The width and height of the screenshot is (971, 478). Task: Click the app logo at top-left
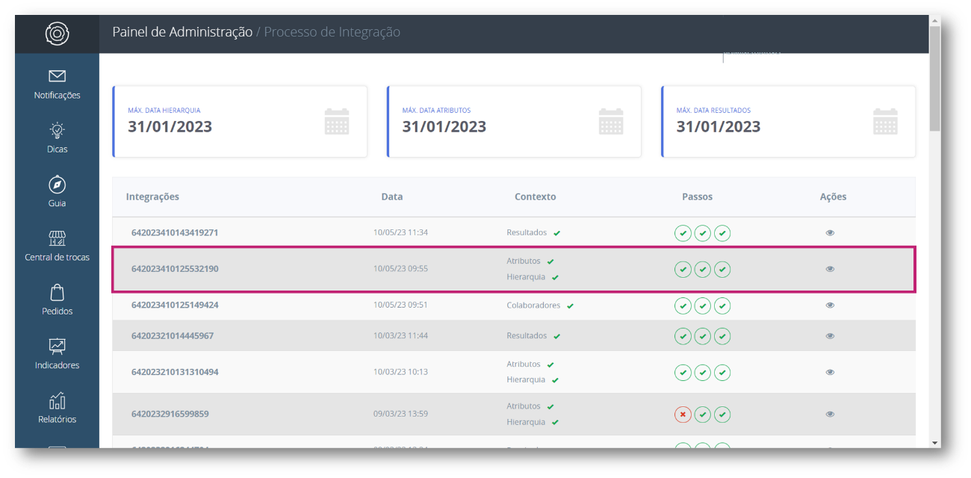57,34
